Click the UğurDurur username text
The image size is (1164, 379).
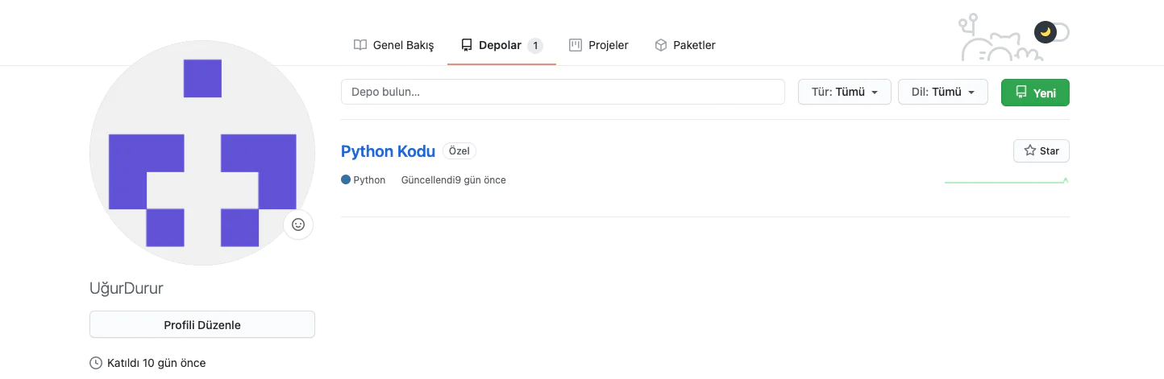click(127, 288)
